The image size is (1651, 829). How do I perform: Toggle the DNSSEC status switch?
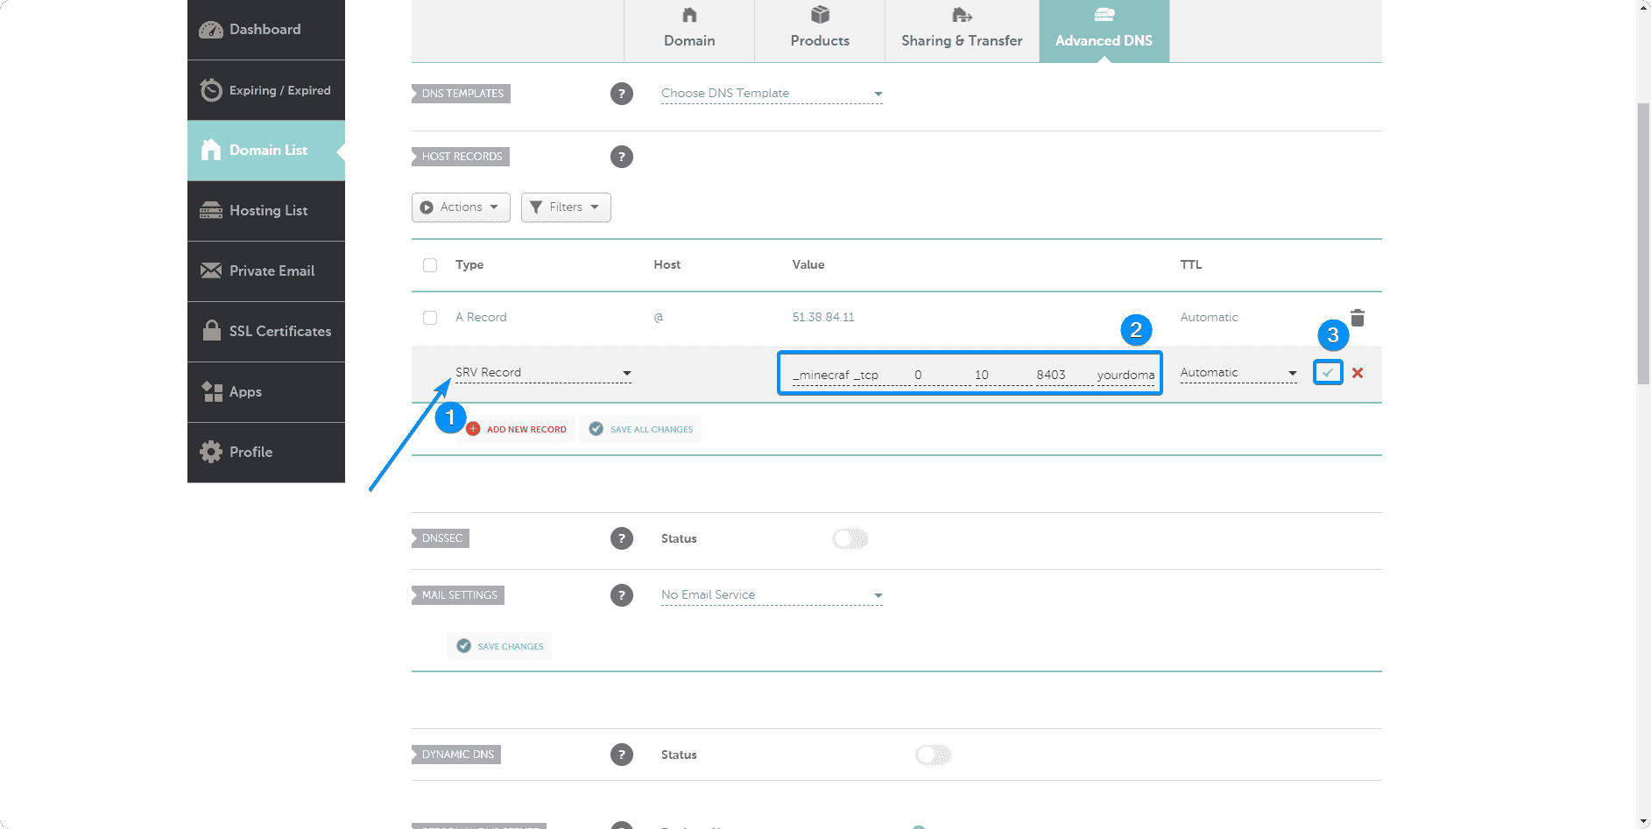(850, 538)
